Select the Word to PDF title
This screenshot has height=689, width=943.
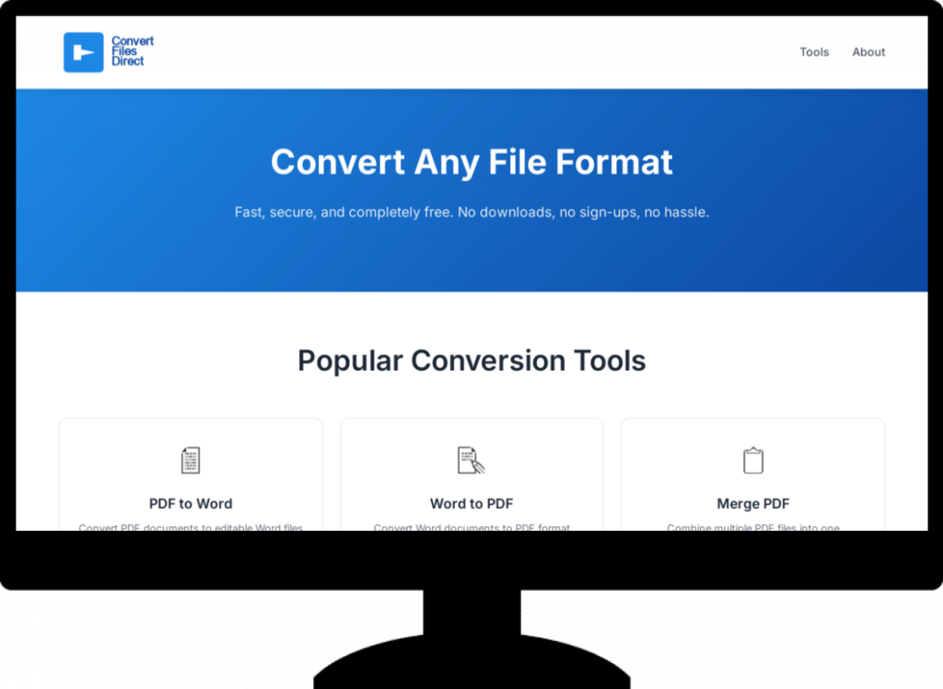pyautogui.click(x=471, y=503)
